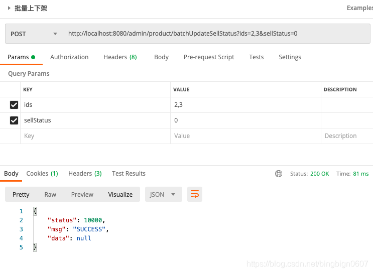Uncheck the ids parameter checkbox

14,105
